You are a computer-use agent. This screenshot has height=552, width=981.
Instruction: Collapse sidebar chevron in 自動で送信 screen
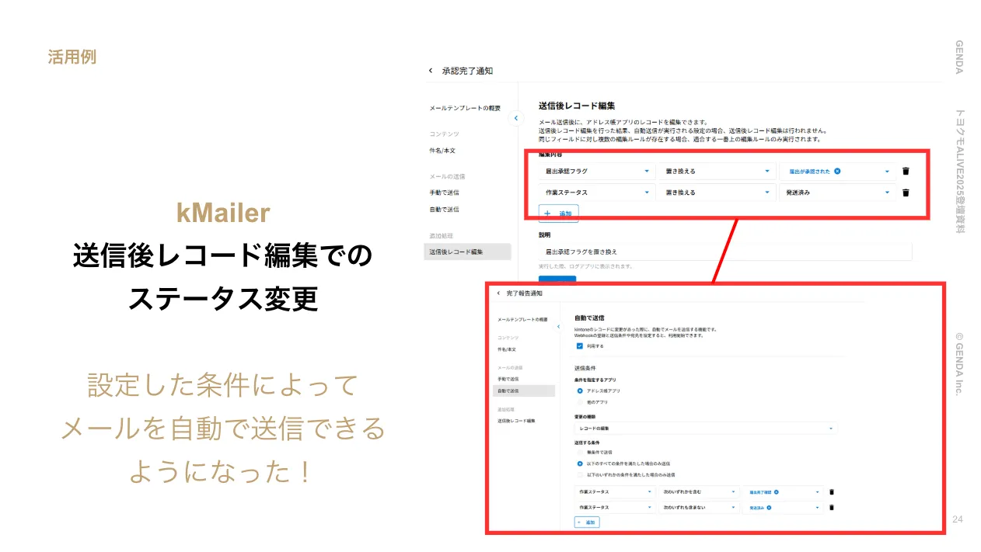[x=558, y=327]
